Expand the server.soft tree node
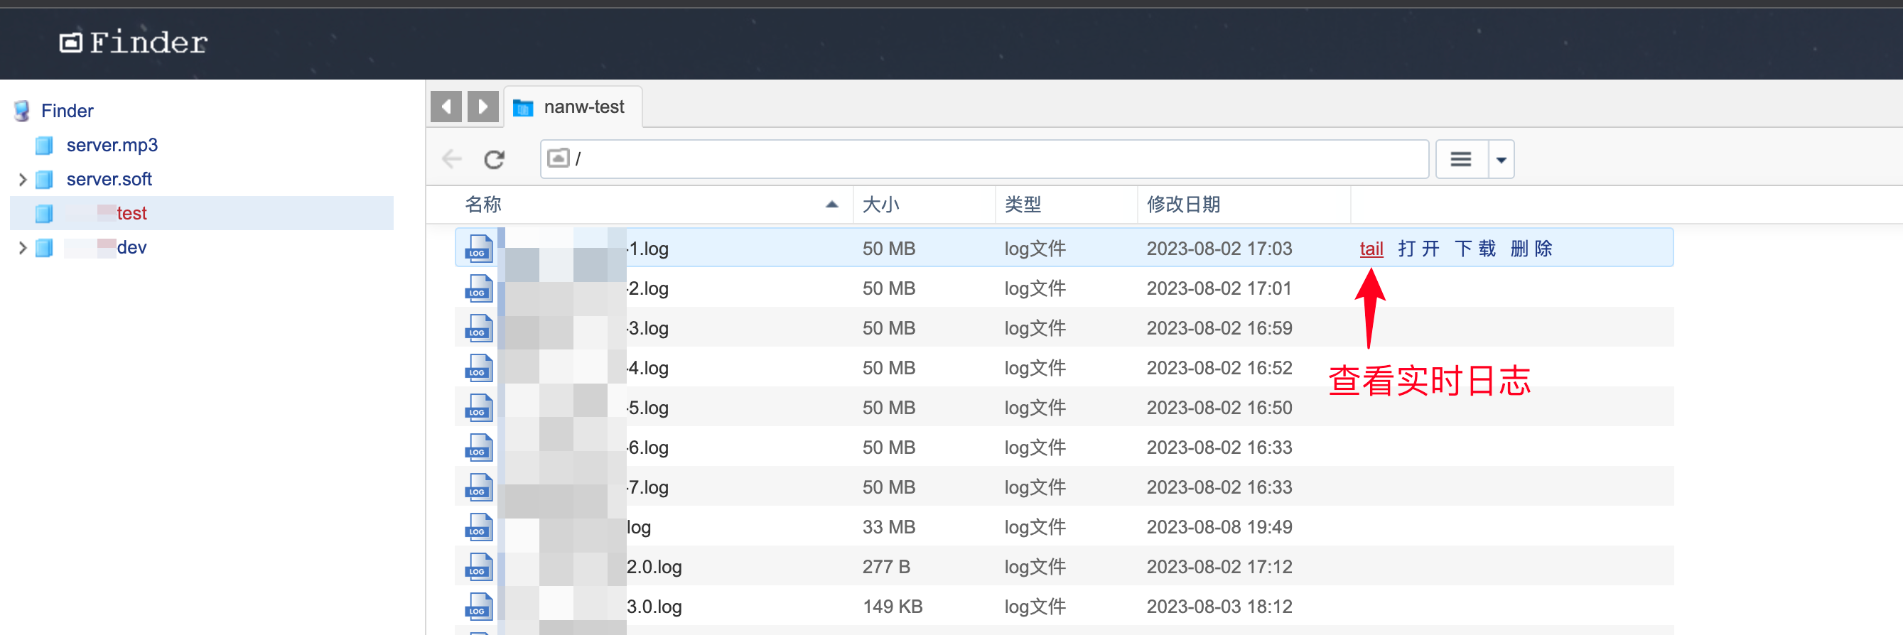This screenshot has height=635, width=1903. (22, 180)
